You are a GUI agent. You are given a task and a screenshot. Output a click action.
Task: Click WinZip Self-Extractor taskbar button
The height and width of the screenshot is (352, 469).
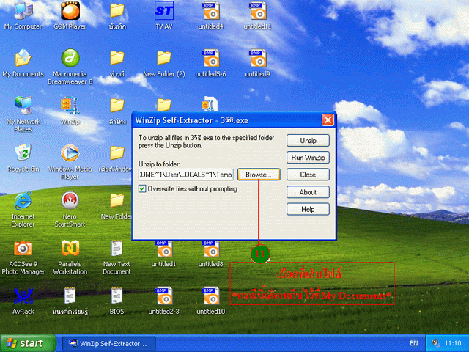pos(109,343)
